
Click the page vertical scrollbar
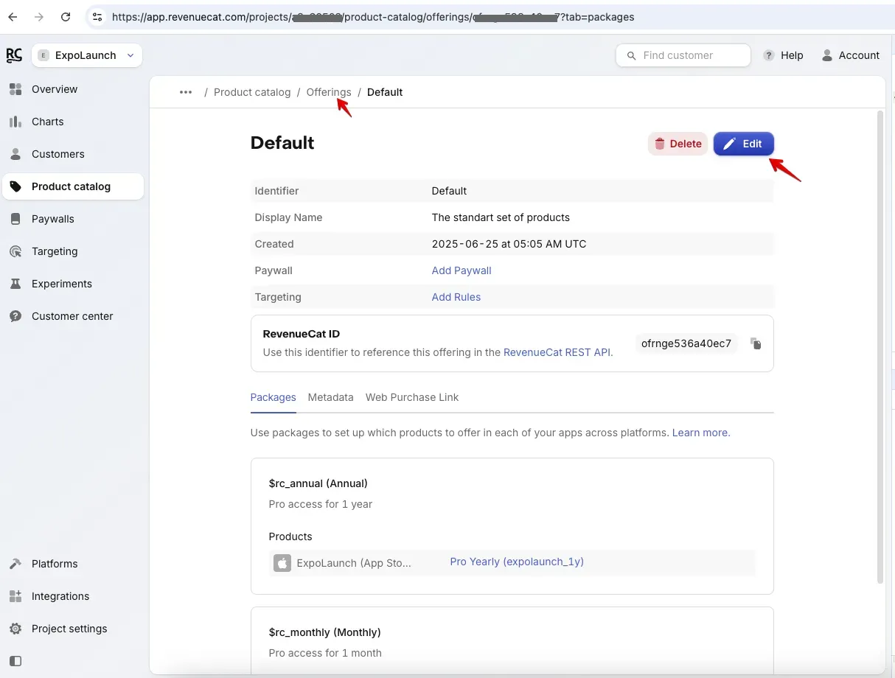tap(880, 346)
